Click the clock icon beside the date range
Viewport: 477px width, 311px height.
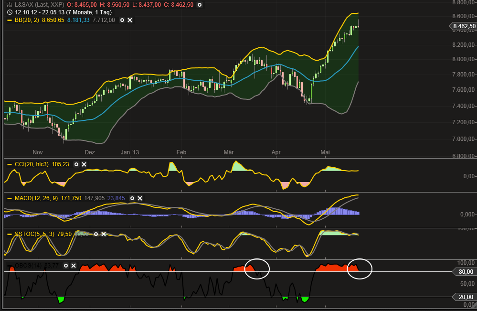[x=10, y=12]
